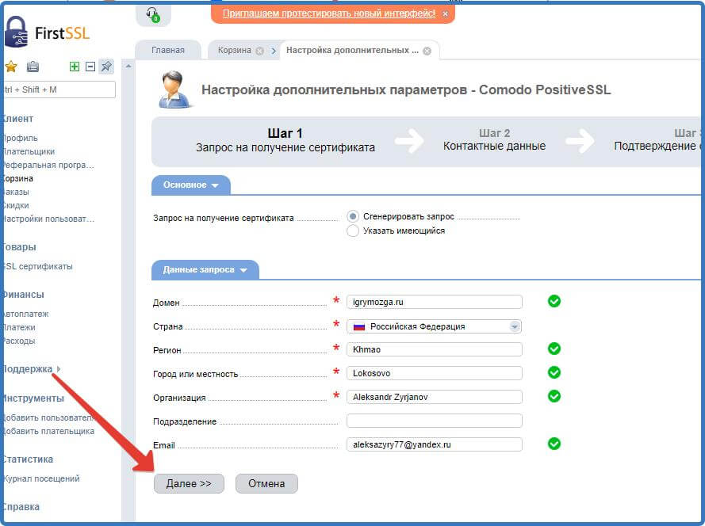This screenshot has height=526, width=705.
Task: Click the Домен input field
Action: point(435,302)
